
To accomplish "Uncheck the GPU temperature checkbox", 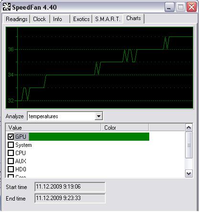I will (11, 137).
